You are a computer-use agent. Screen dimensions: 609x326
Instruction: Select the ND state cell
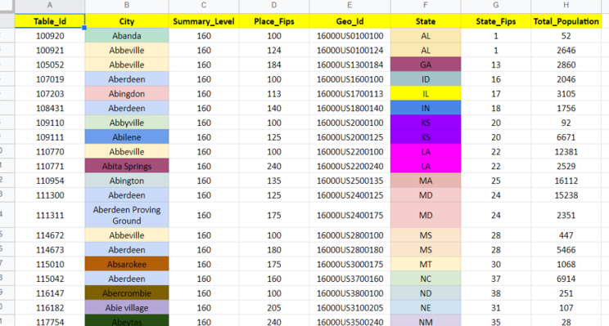tap(426, 293)
